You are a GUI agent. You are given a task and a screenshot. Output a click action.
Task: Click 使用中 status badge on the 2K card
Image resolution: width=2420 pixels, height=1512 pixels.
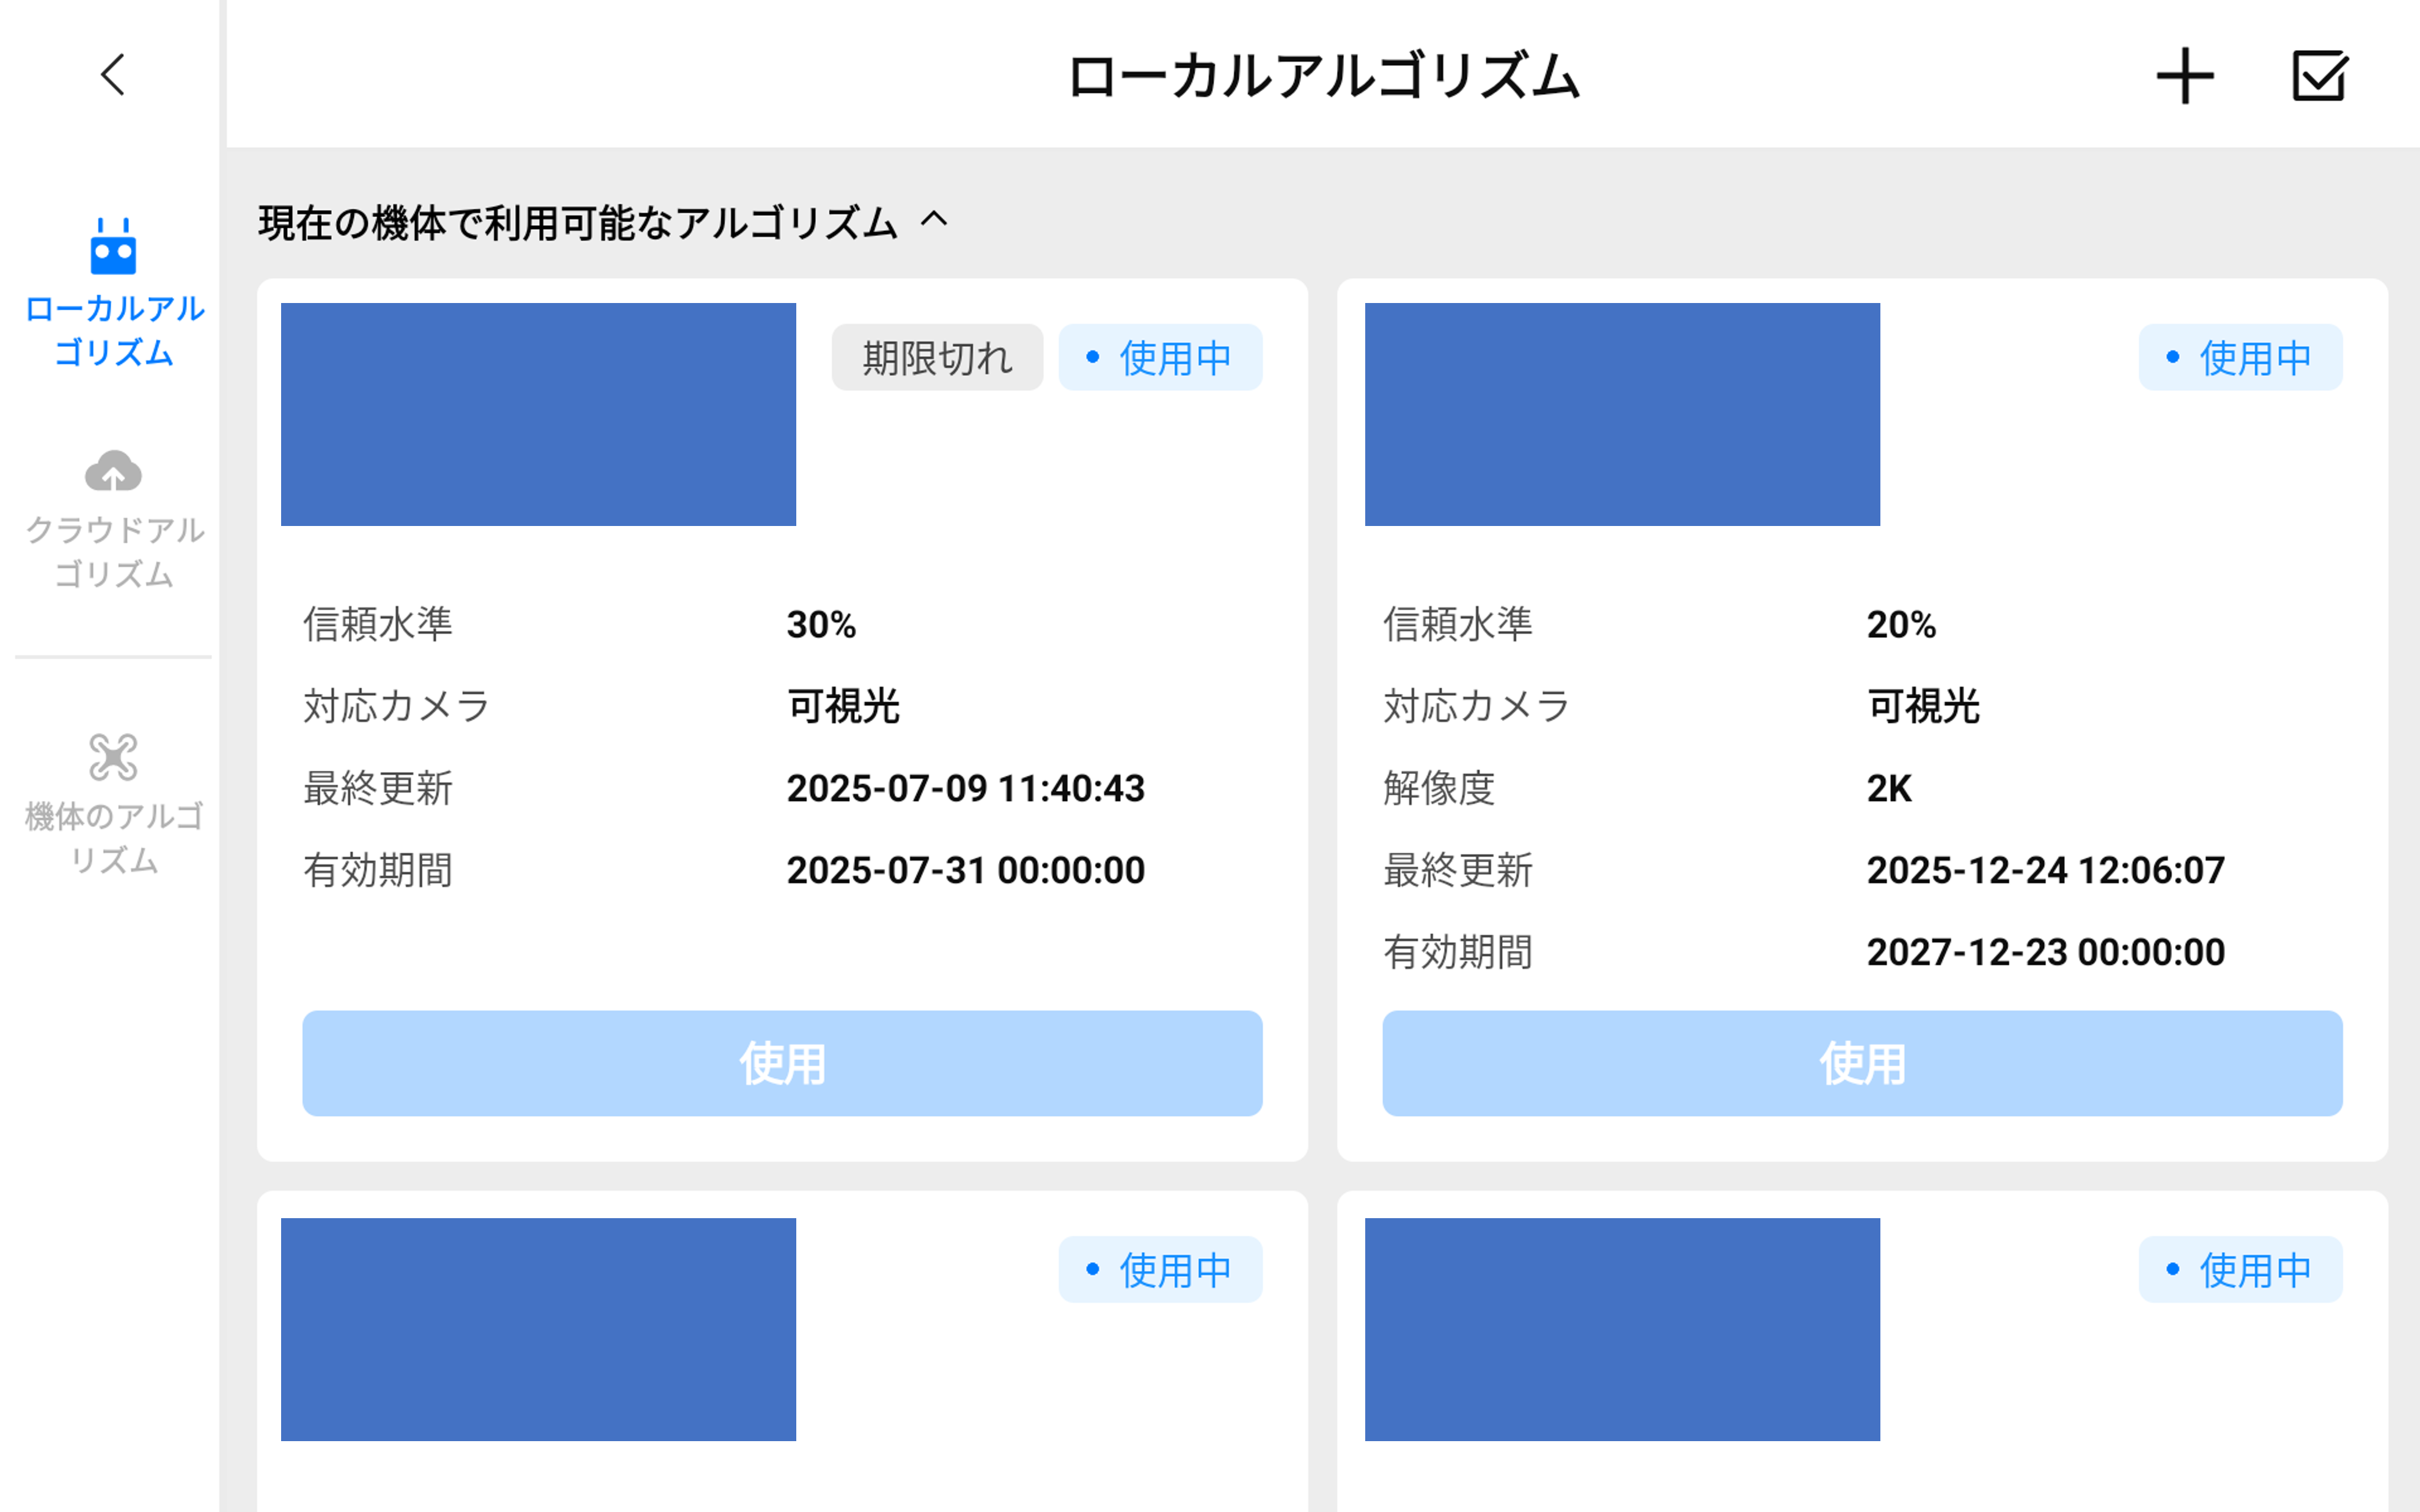2240,357
